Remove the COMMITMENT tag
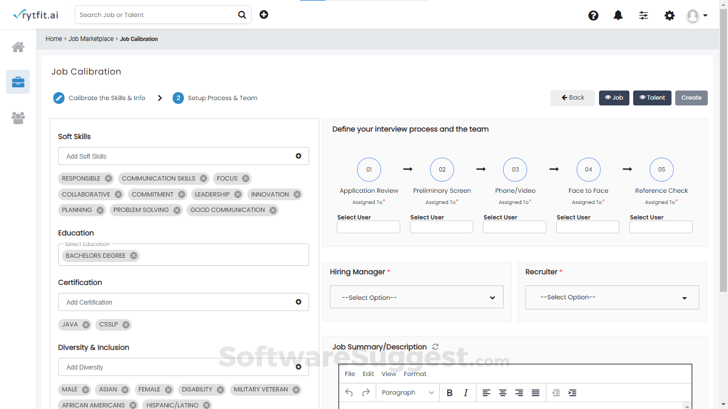Viewport: 728px width, 409px height. [182, 194]
